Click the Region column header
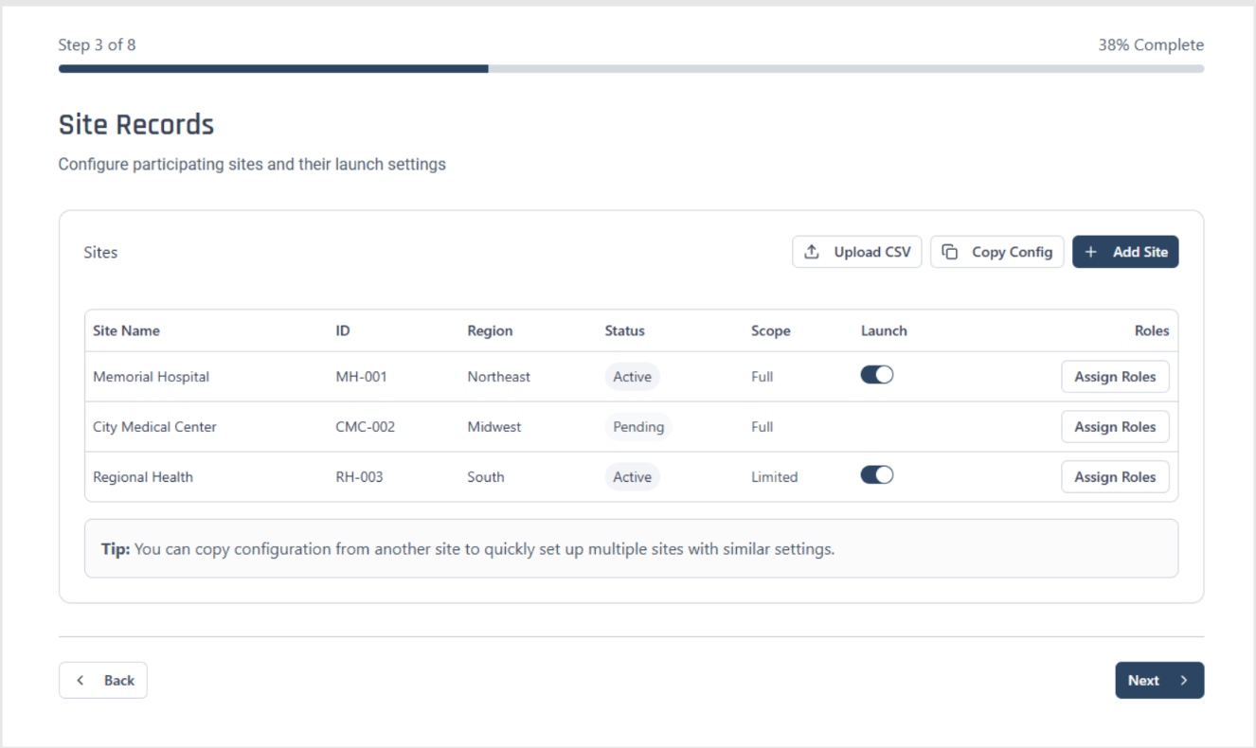Viewport: 1256px width, 748px height. pos(490,331)
